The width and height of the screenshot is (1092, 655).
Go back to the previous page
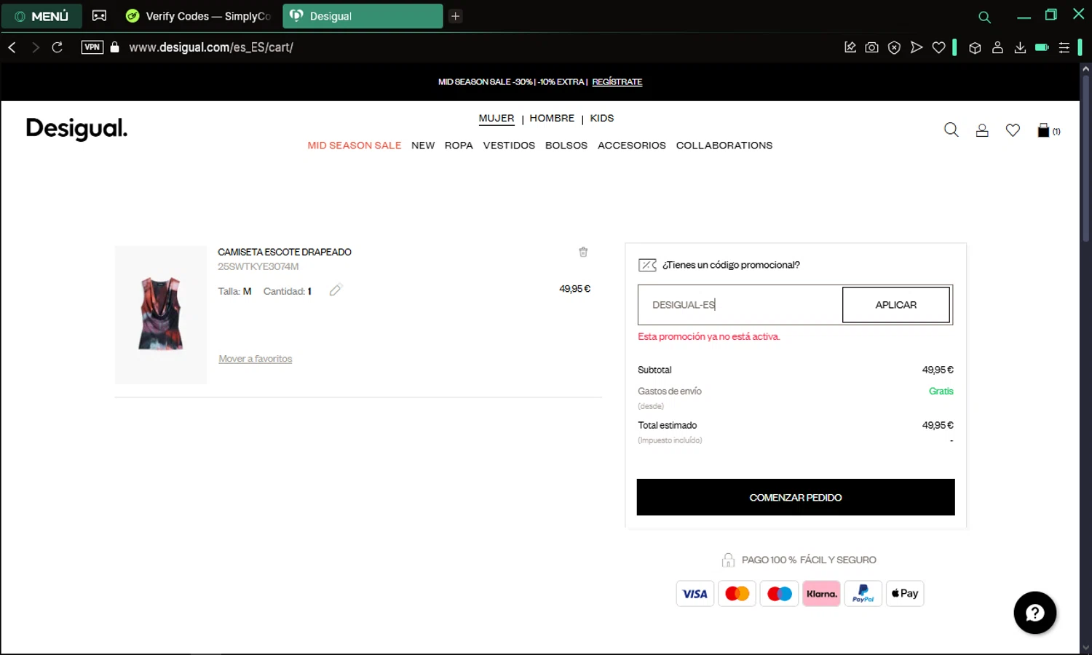tap(12, 47)
